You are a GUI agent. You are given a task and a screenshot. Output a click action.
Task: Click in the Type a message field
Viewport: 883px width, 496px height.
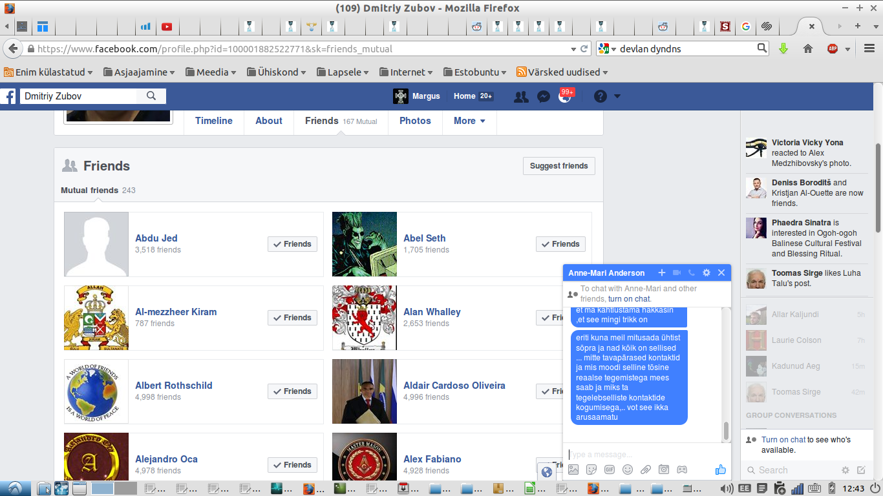pos(646,454)
